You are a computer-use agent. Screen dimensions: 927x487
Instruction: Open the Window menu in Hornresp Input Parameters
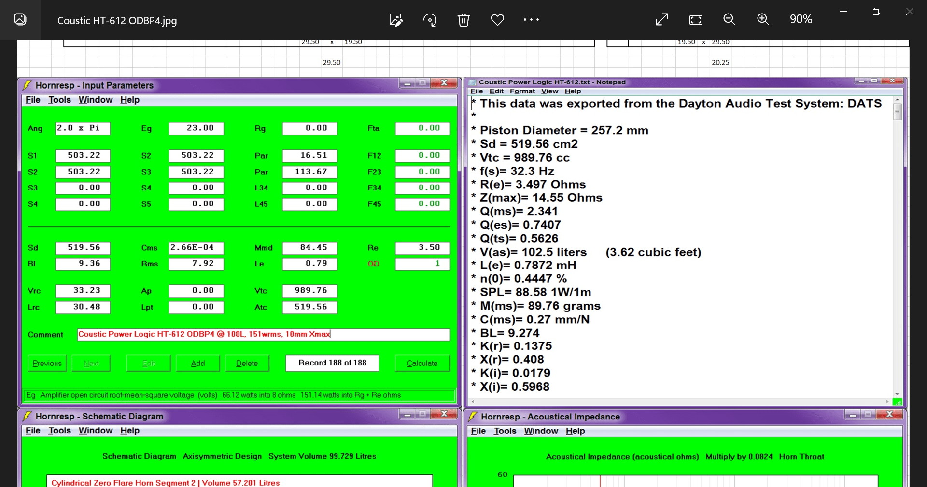pyautogui.click(x=96, y=100)
